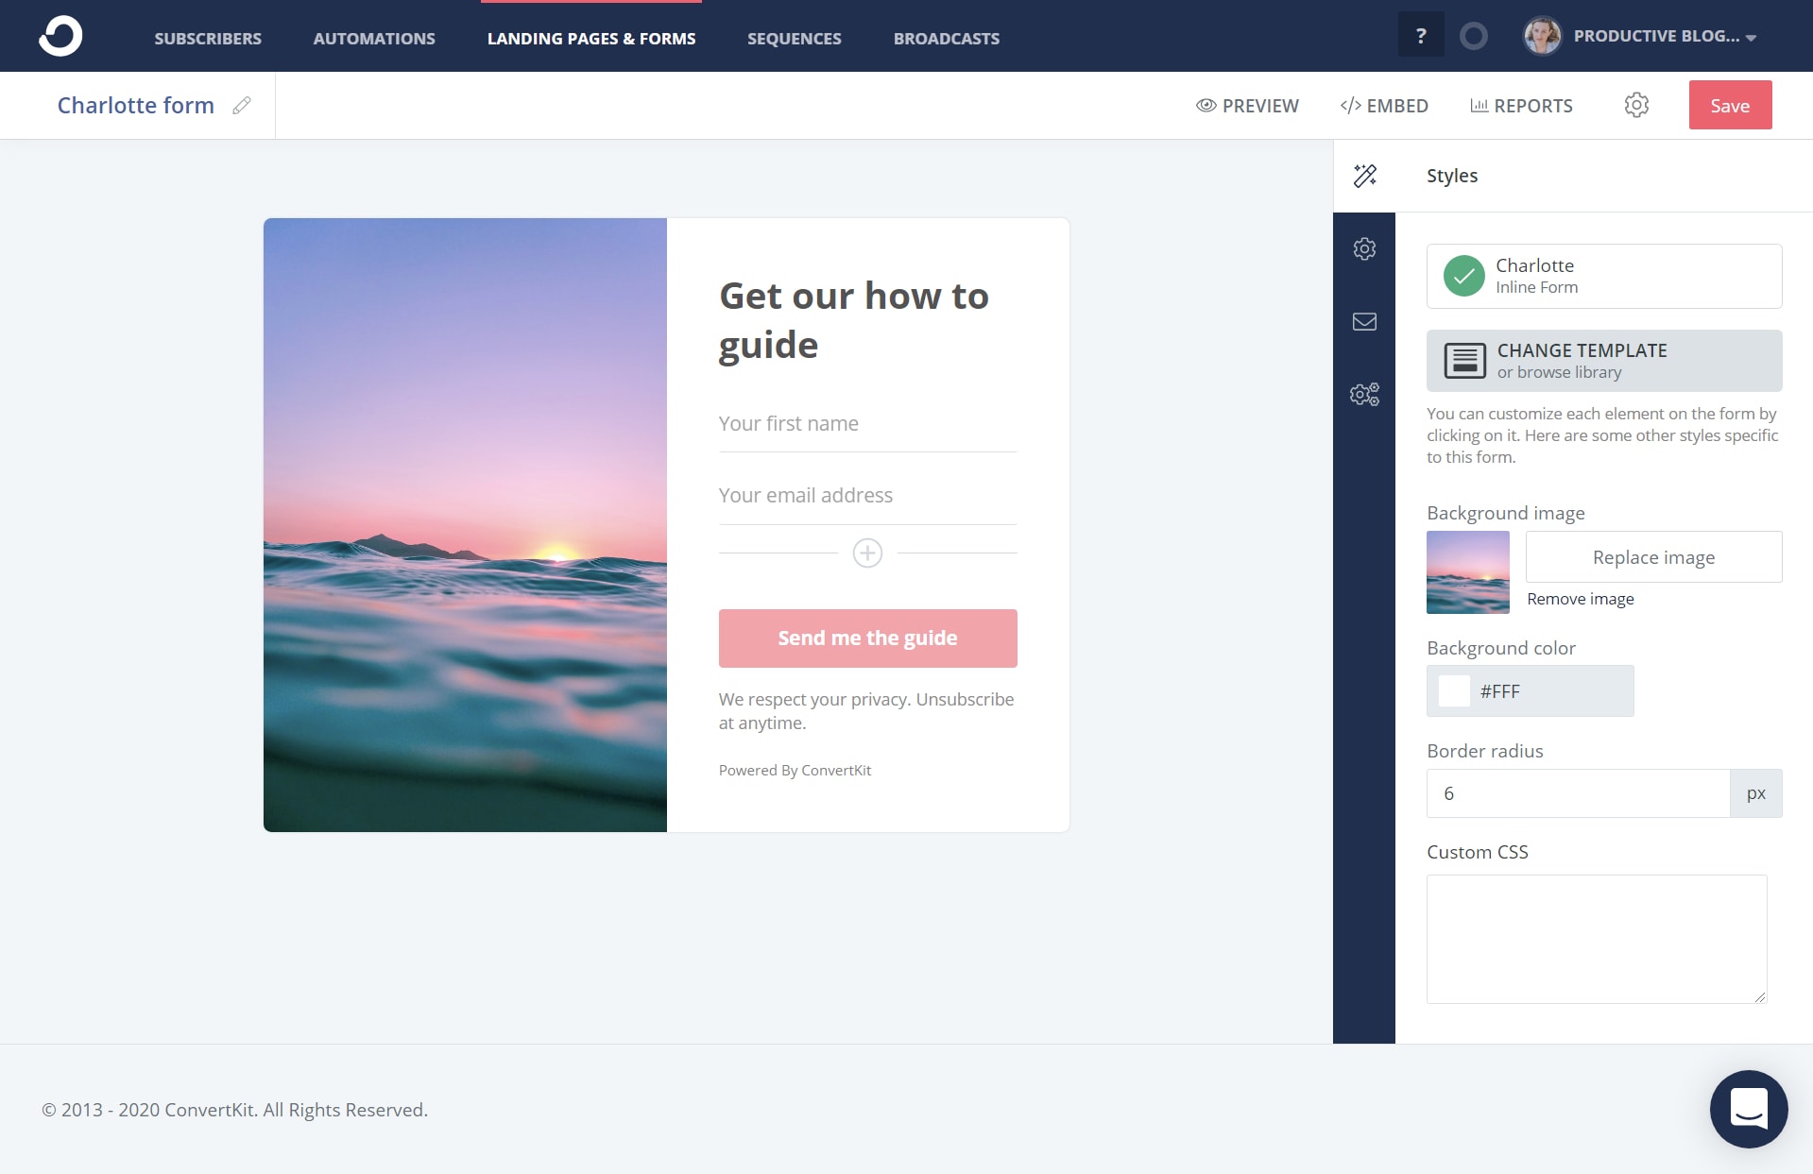Select the form heading text
1813x1174 pixels.
(853, 320)
